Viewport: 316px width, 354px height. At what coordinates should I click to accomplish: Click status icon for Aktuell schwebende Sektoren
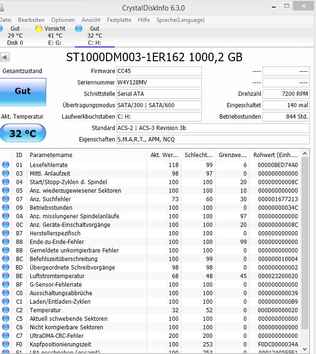6,318
